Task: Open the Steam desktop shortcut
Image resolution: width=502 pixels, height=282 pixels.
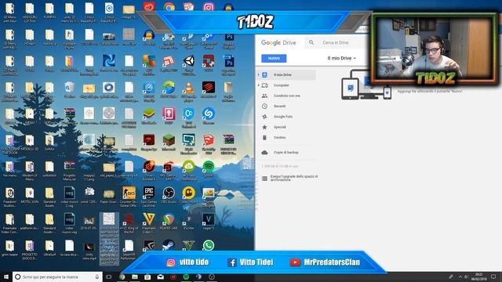Action: tap(169, 245)
